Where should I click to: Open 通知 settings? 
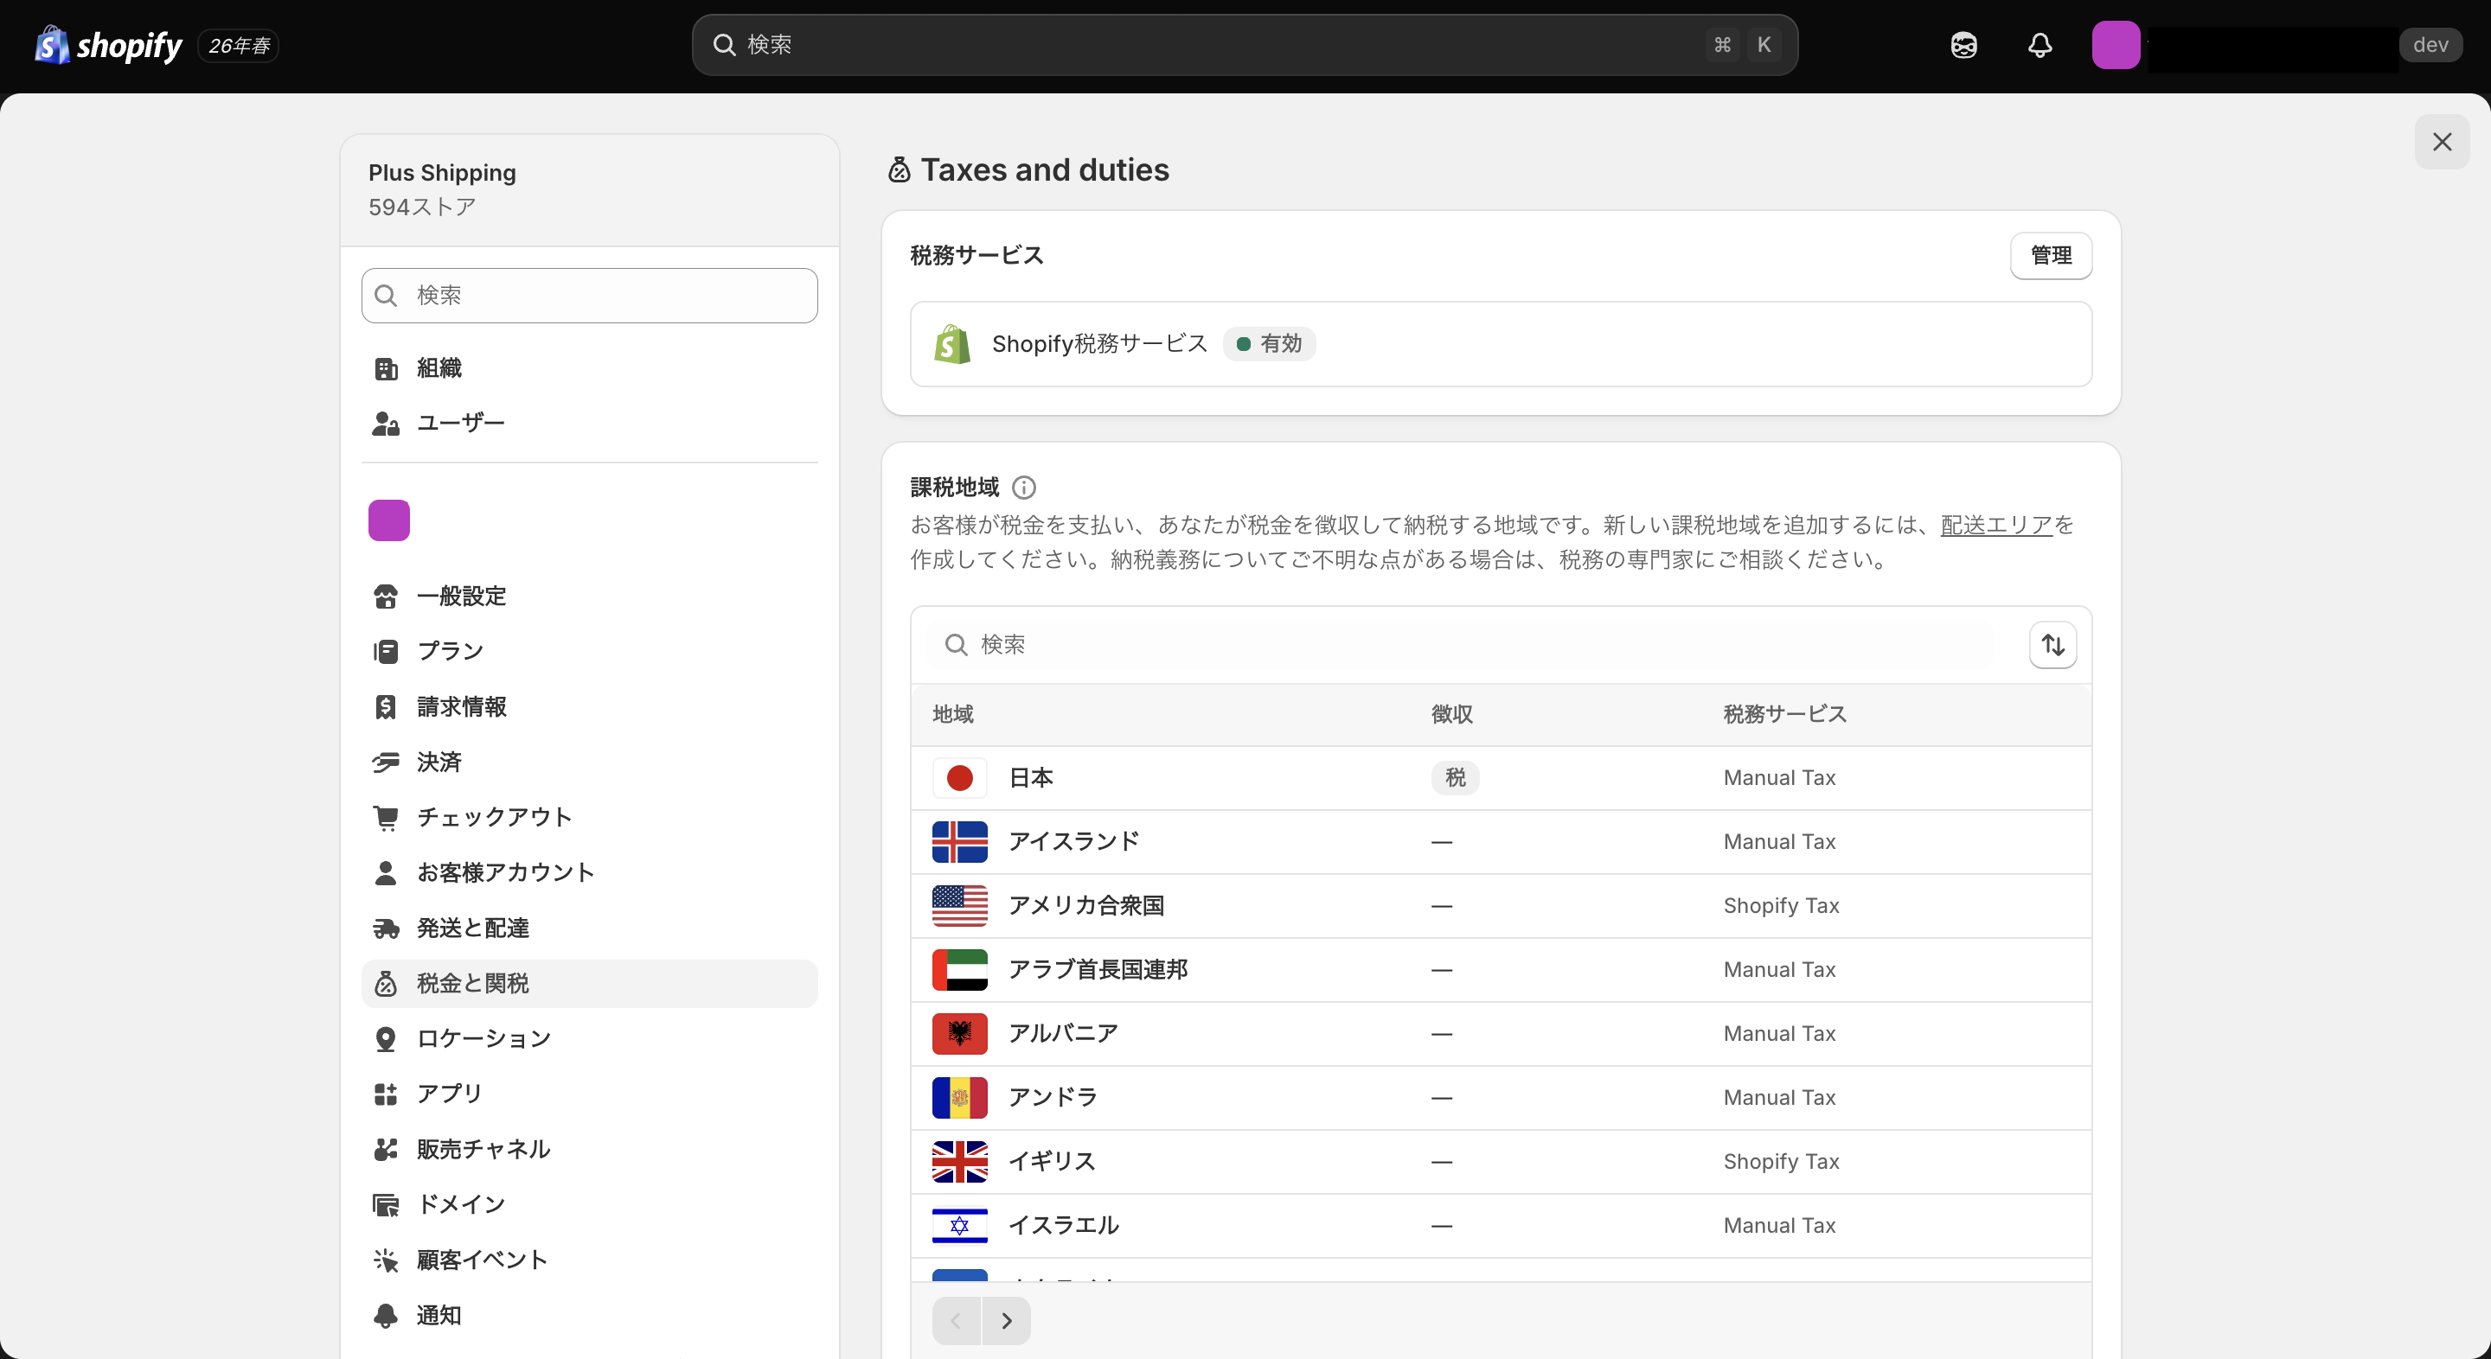pos(589,1316)
